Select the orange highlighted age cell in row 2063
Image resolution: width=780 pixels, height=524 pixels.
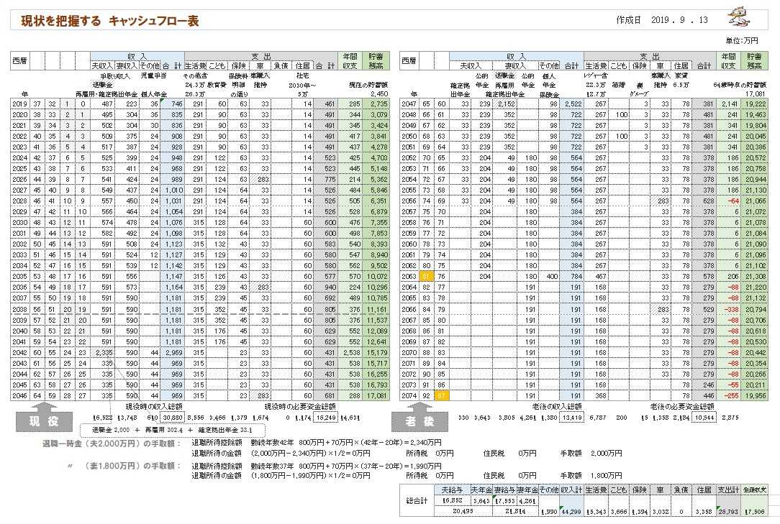tap(426, 276)
